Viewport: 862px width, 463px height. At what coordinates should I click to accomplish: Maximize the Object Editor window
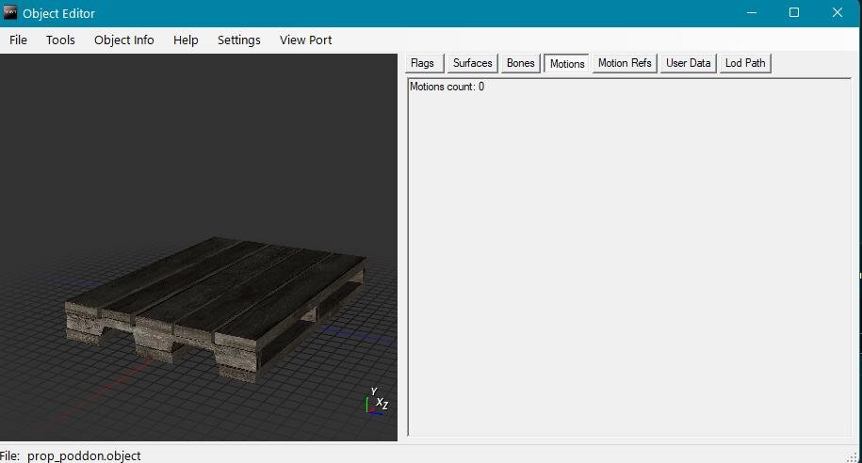coord(794,13)
